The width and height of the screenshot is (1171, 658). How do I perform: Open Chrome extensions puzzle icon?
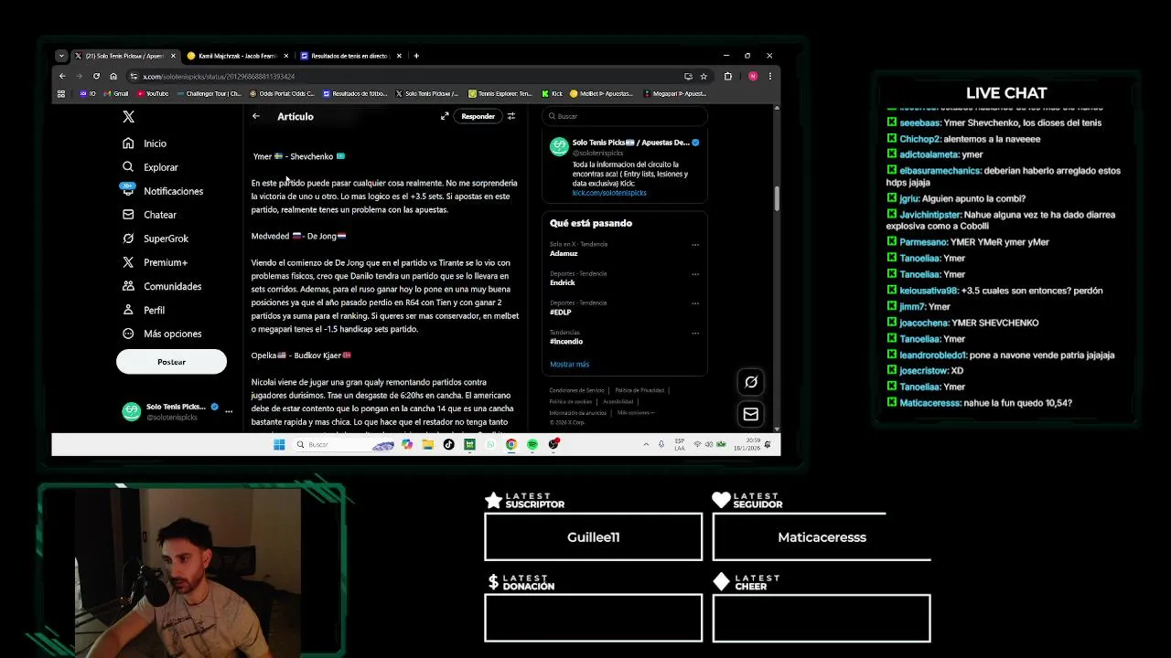tap(728, 76)
